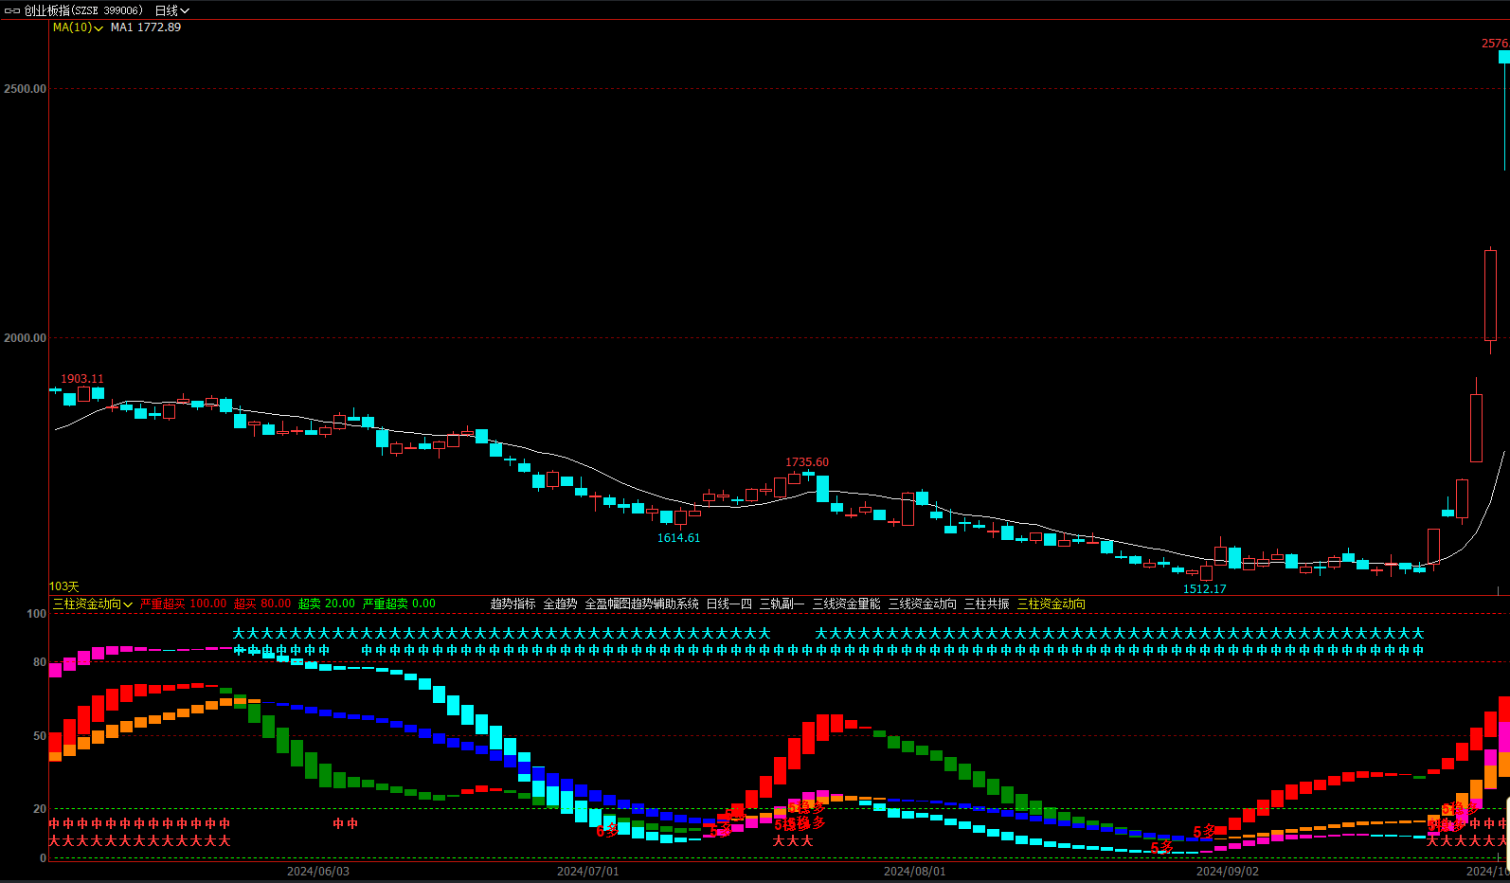Select the 日线一四 indicator tab
Viewport: 1510px width, 883px height.
coord(728,604)
